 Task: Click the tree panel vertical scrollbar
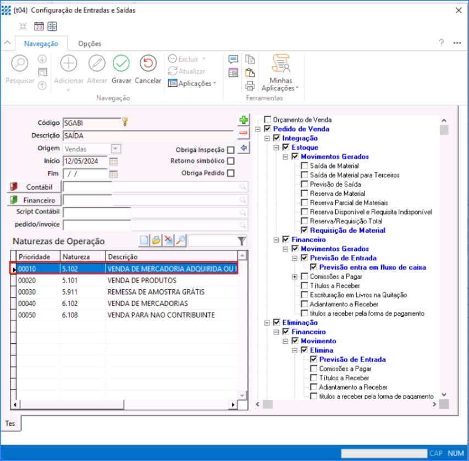[x=444, y=248]
